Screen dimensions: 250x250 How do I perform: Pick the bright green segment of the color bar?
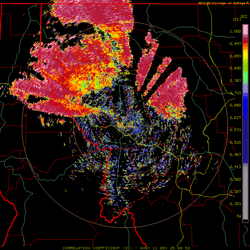245,76
